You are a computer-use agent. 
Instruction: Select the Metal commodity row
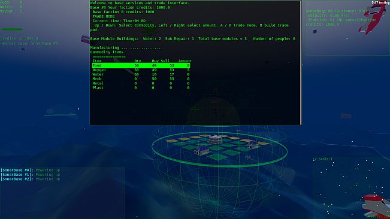pos(141,83)
